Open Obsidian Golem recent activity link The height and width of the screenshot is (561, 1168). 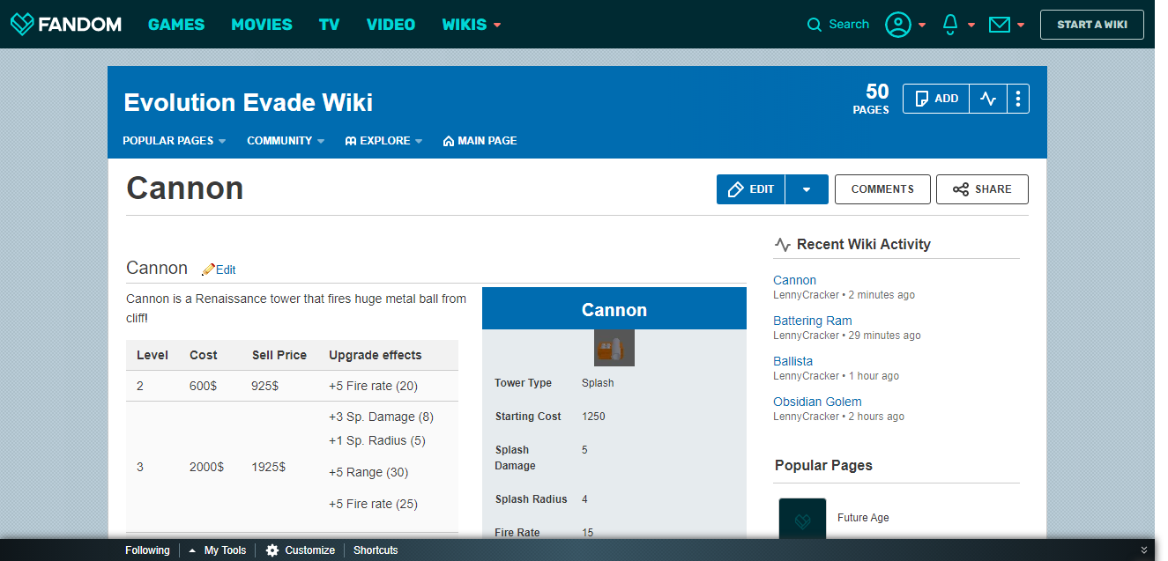click(x=817, y=402)
